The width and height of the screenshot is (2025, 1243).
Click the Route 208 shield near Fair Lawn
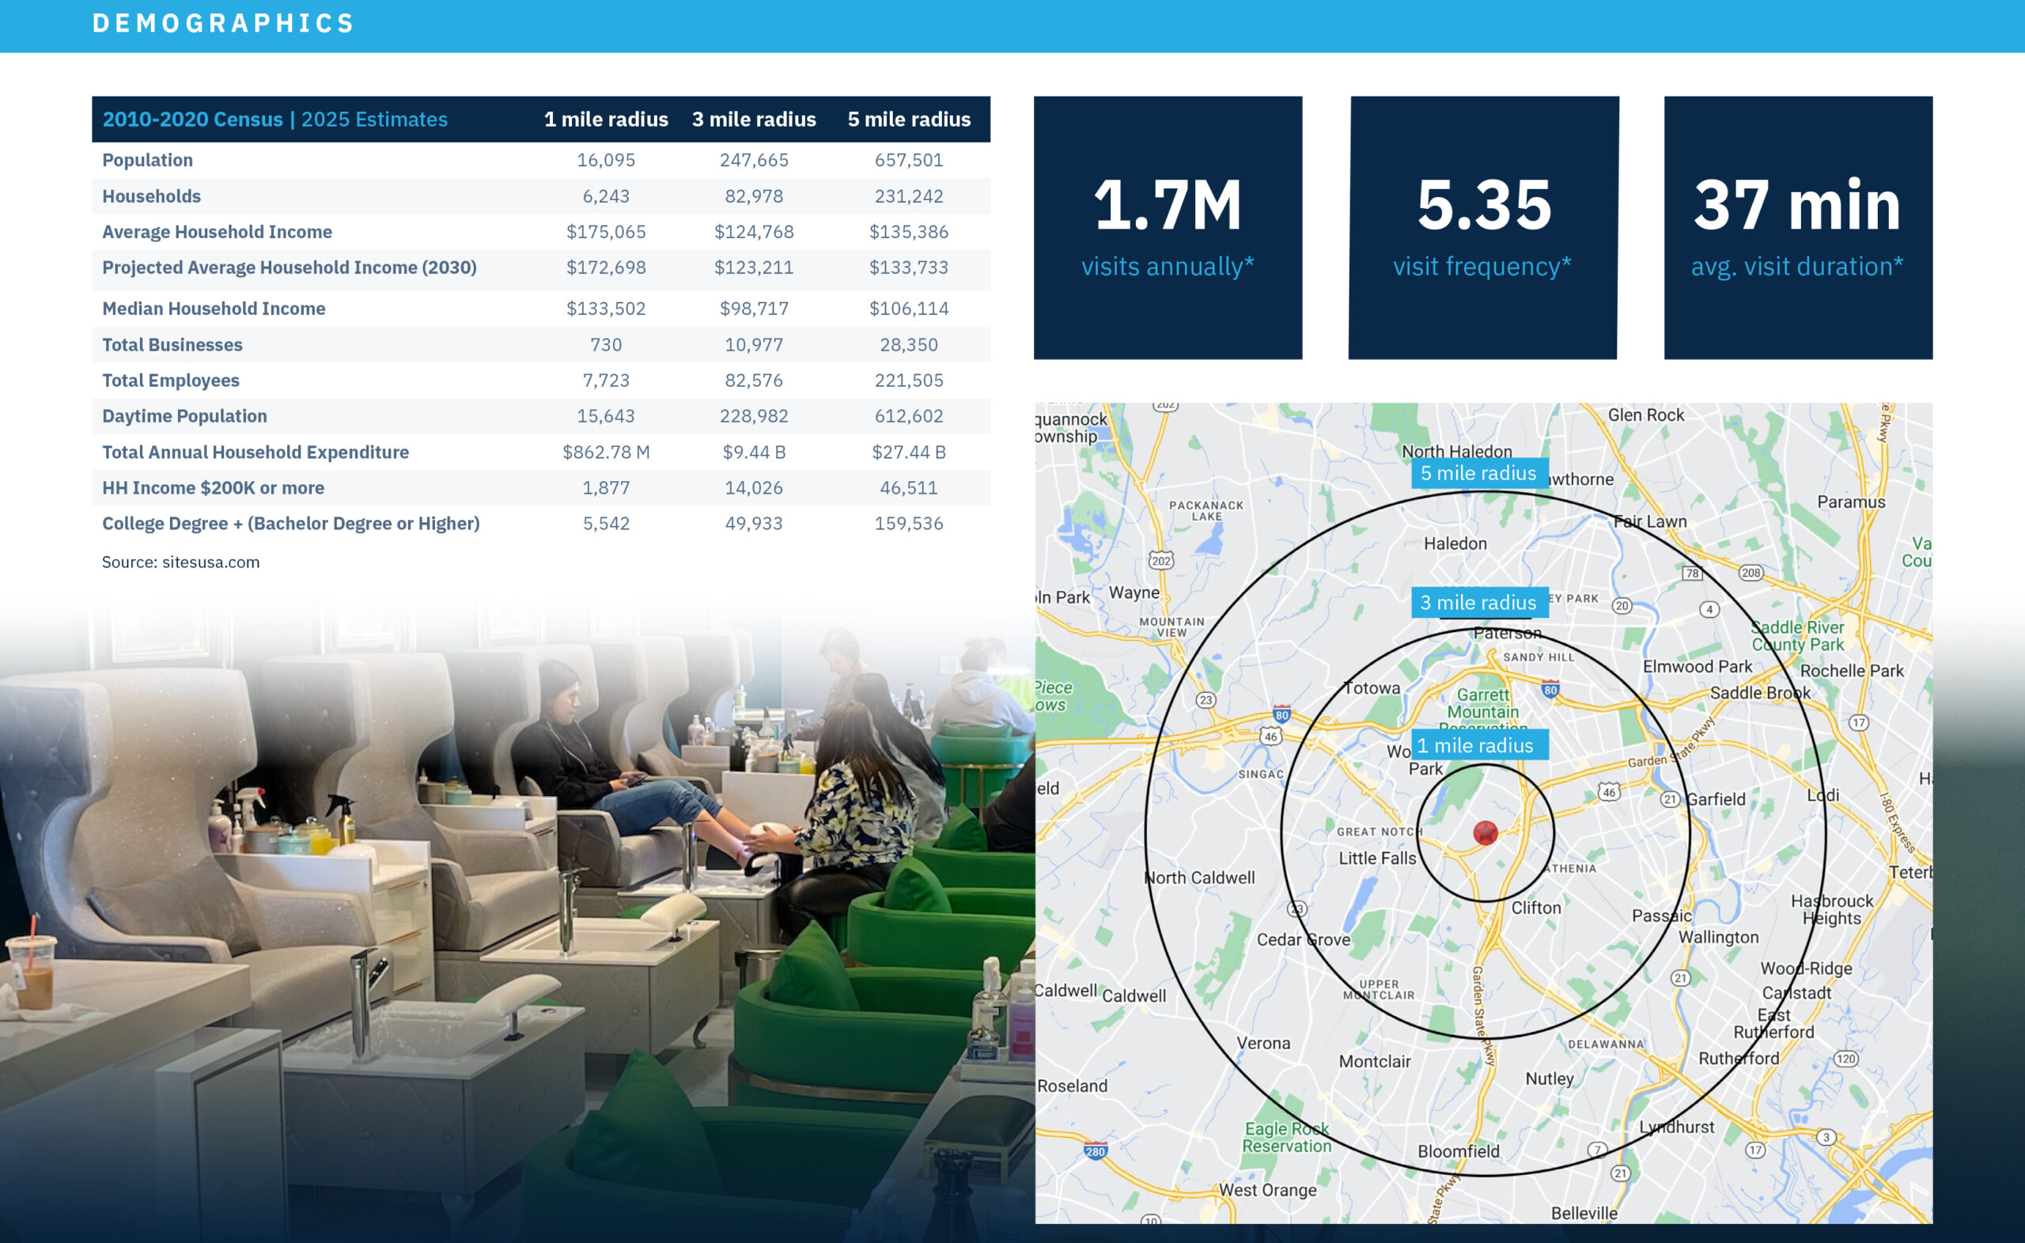[x=1751, y=572]
